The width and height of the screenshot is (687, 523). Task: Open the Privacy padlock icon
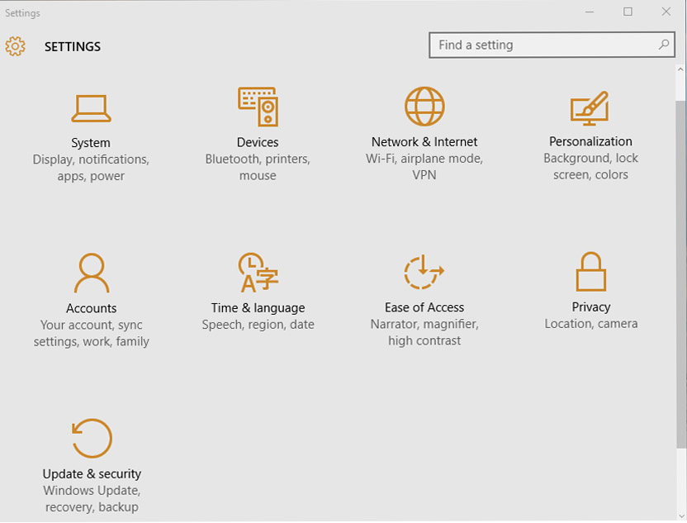click(591, 272)
